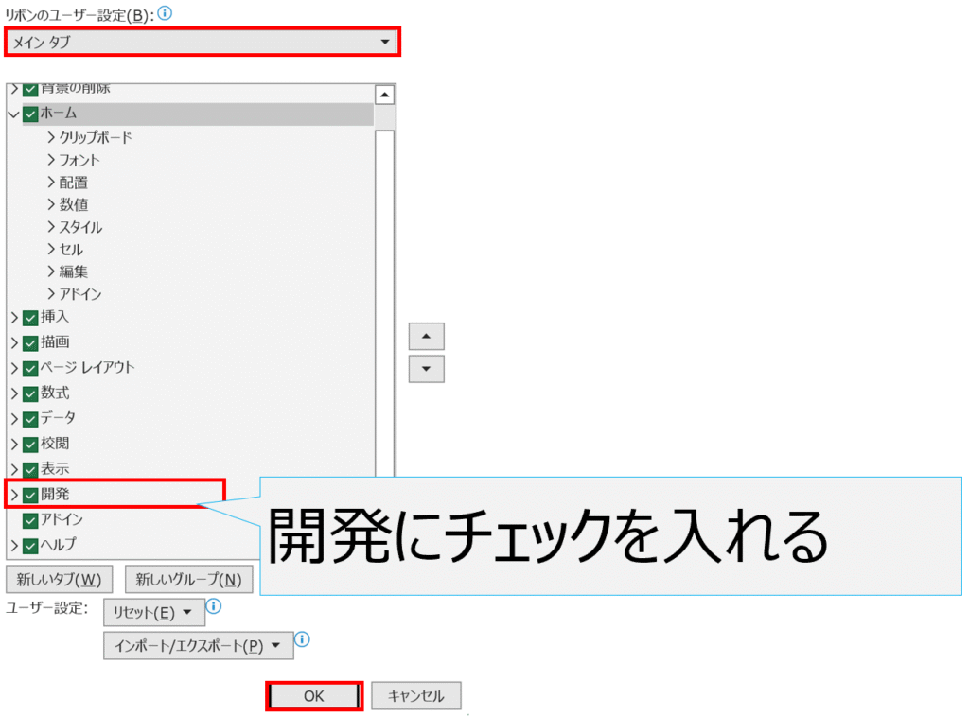Open the リセット dropdown button
The height and width of the screenshot is (716, 969).
153,613
